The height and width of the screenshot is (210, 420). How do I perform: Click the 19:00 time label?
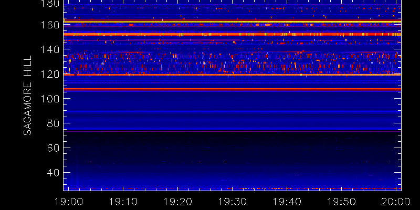[x=69, y=202]
